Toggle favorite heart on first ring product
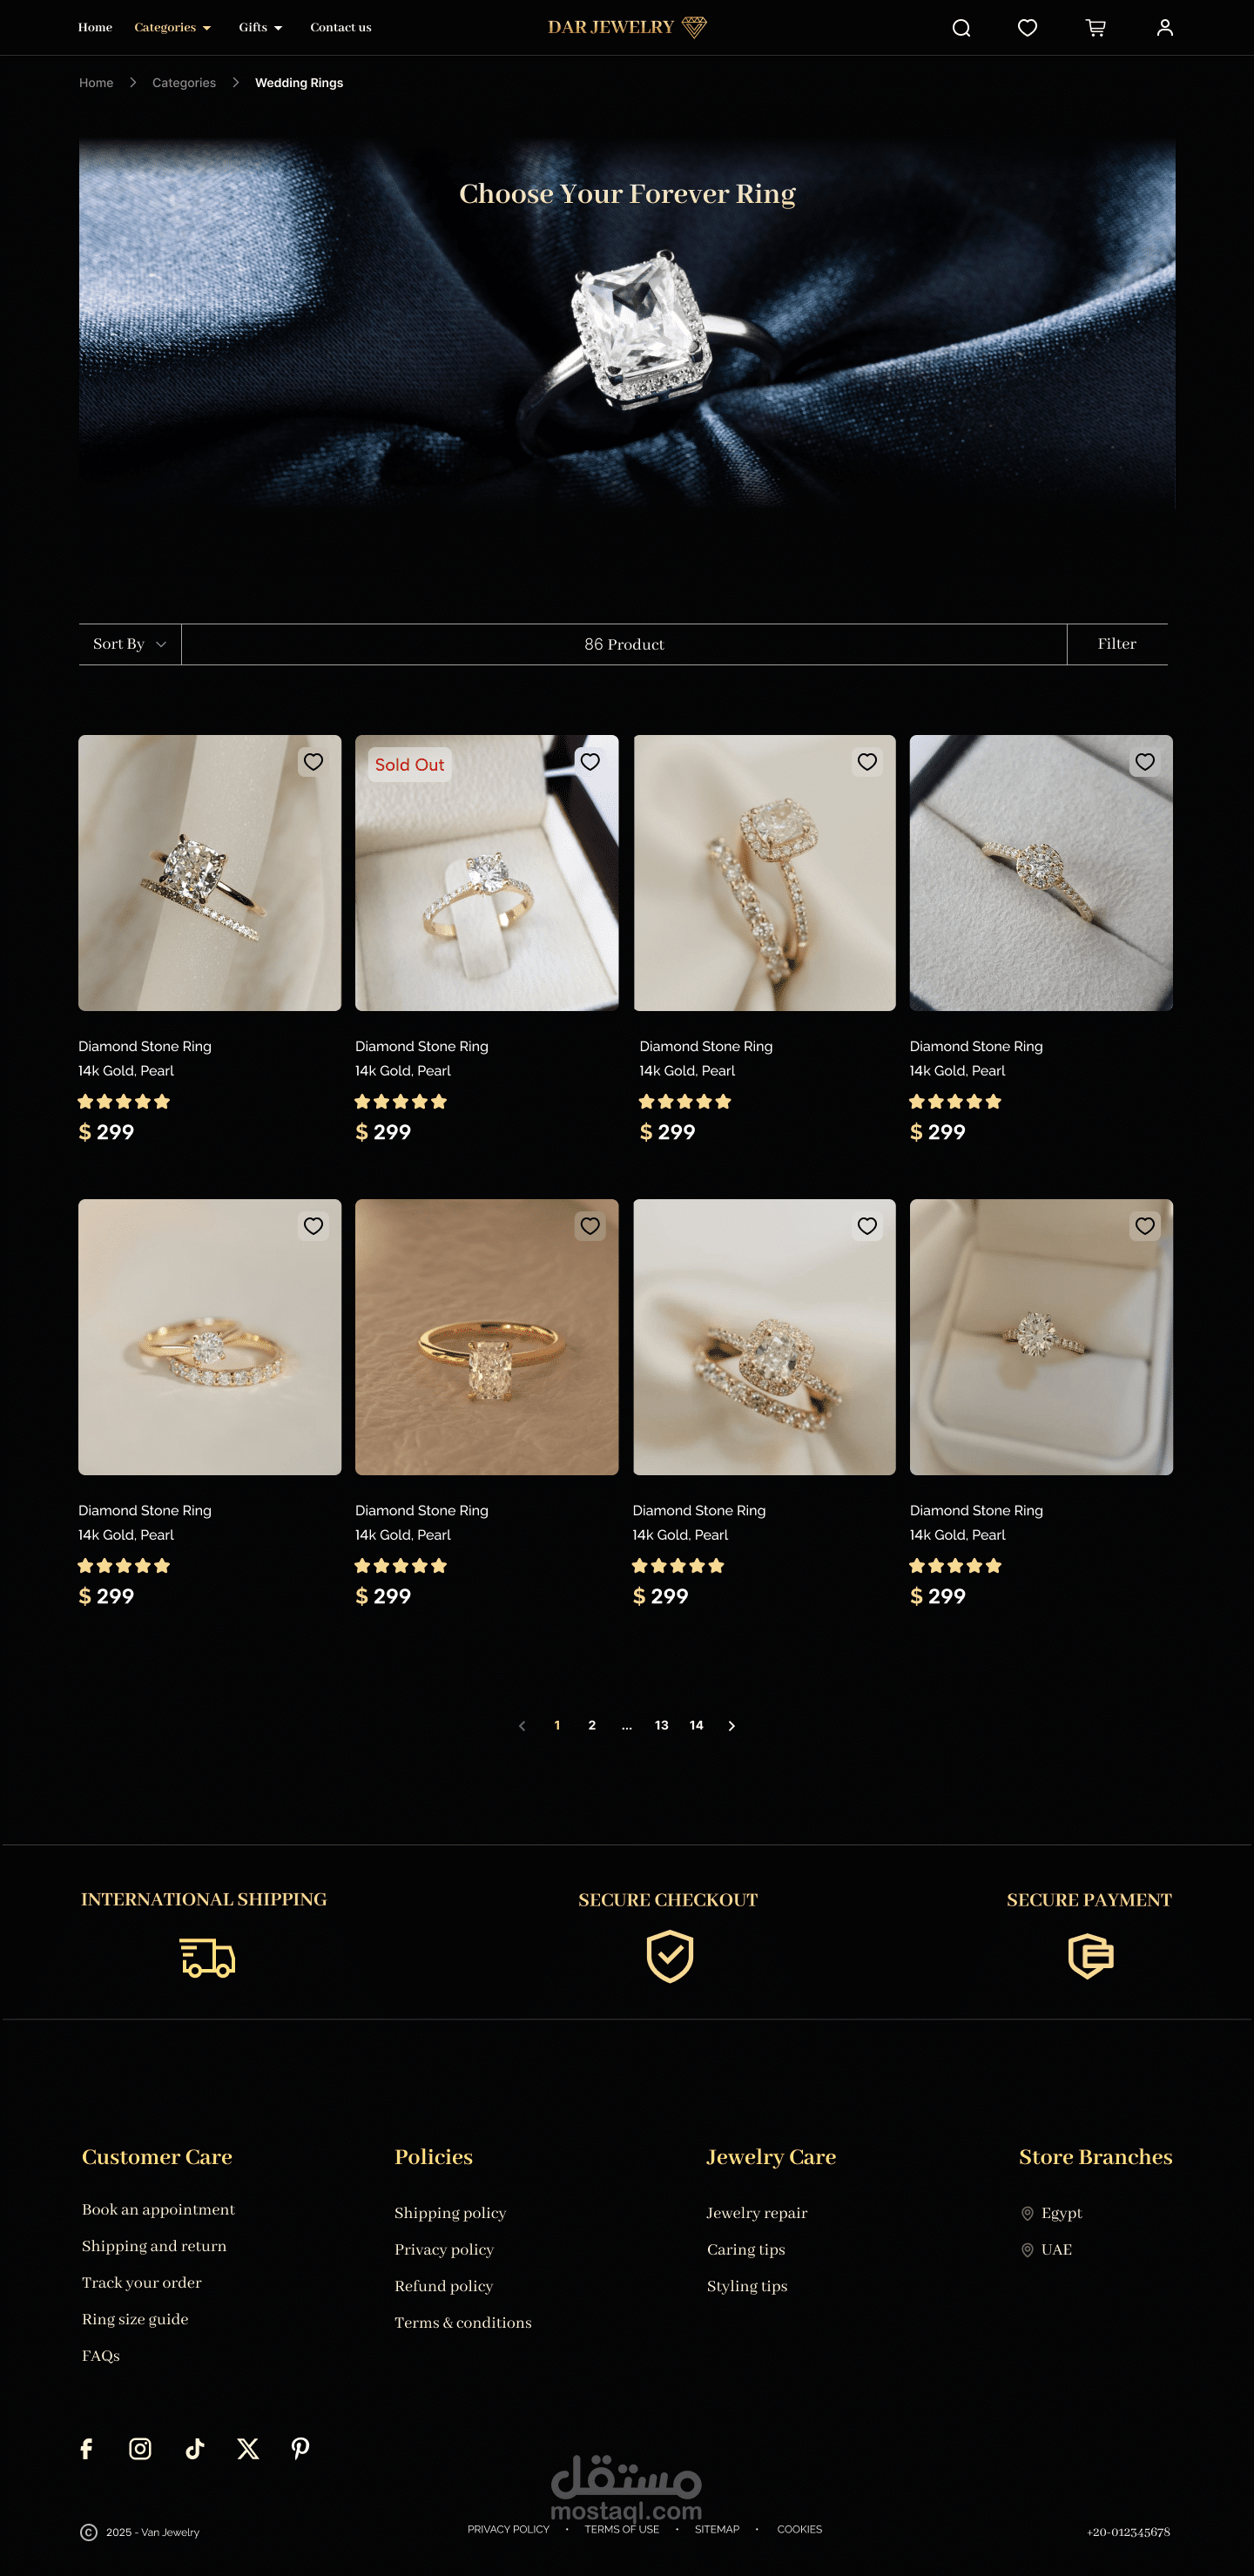Viewport: 1254px width, 2576px height. [313, 762]
